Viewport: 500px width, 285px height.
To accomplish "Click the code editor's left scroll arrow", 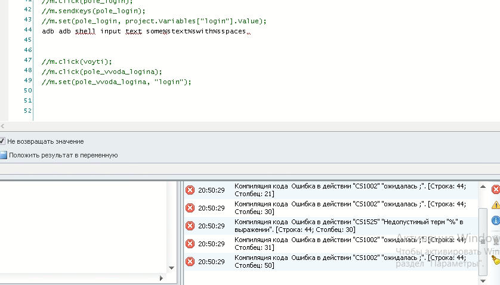I will (2, 126).
